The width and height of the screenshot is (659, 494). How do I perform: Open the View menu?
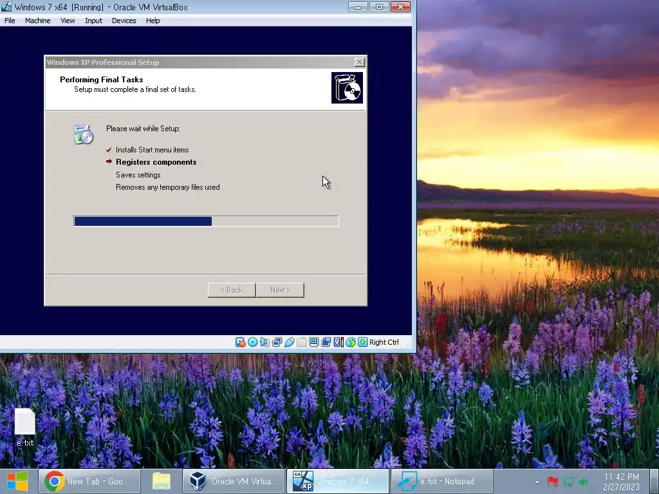(x=68, y=21)
